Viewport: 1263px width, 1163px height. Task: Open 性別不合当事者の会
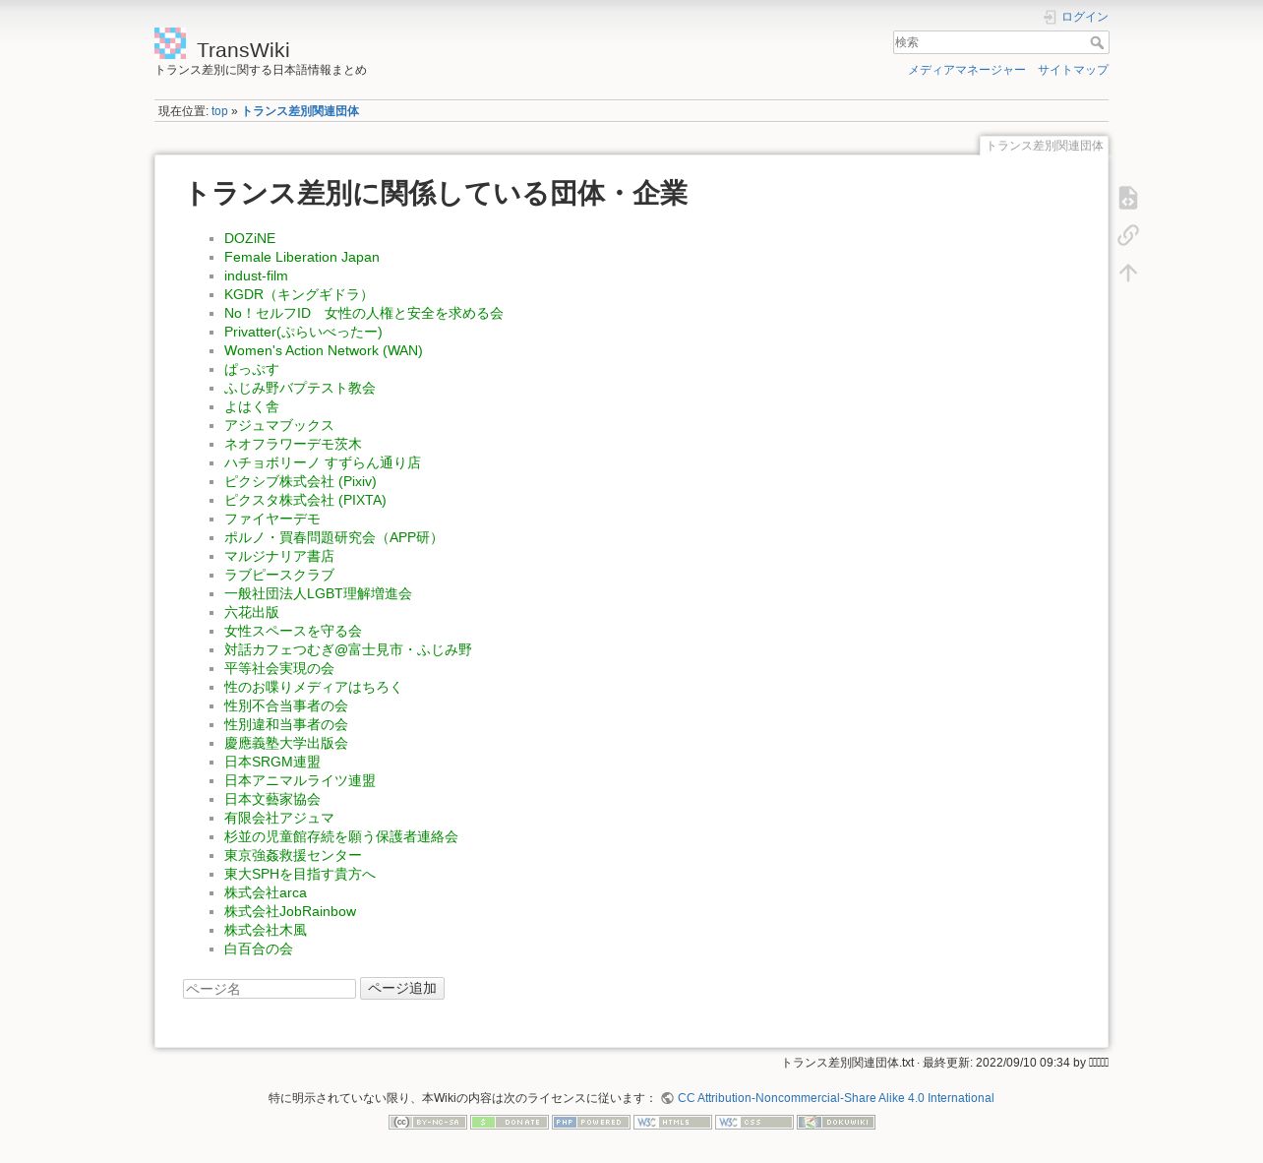point(286,705)
